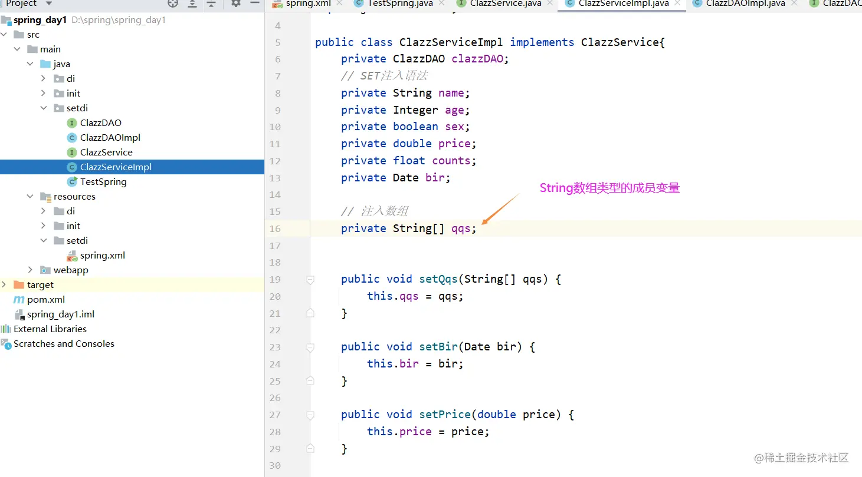Click the Expand All icon in Project panel
This screenshot has width=862, height=477.
192,4
